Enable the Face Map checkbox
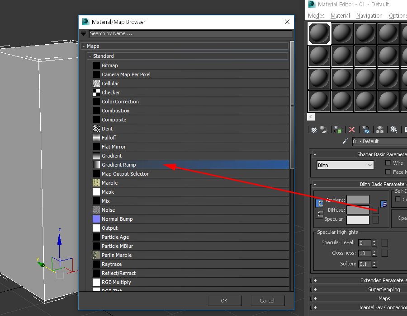The width and height of the screenshot is (407, 316). click(388, 172)
